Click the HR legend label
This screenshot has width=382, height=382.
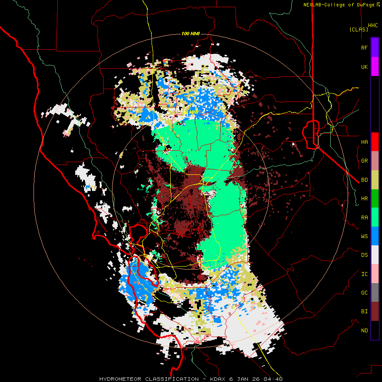pyautogui.click(x=364, y=199)
